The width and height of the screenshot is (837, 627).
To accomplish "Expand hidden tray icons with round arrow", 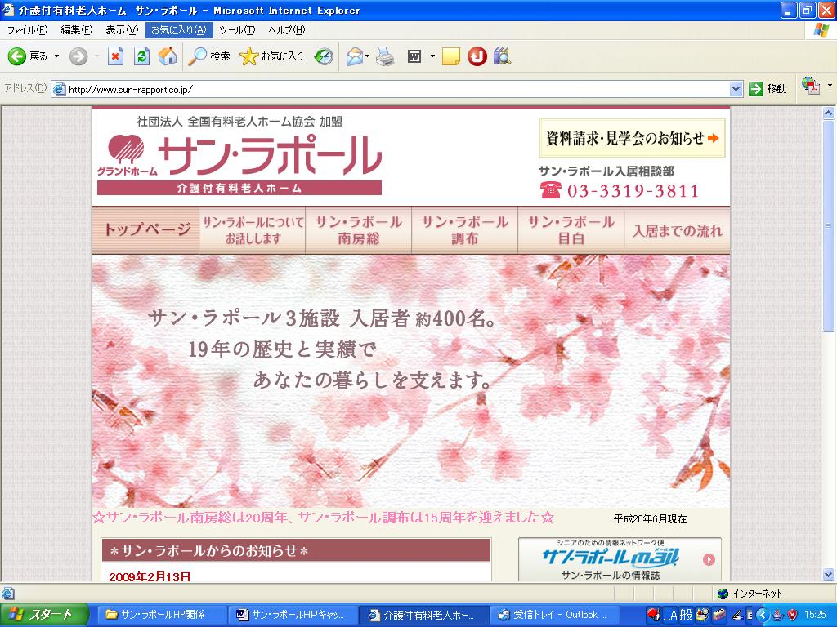I will pos(764,615).
